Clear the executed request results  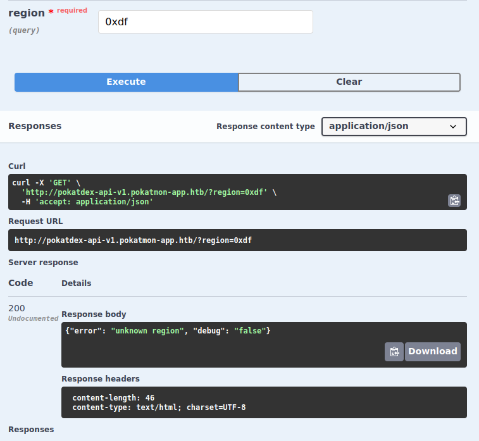pos(349,82)
